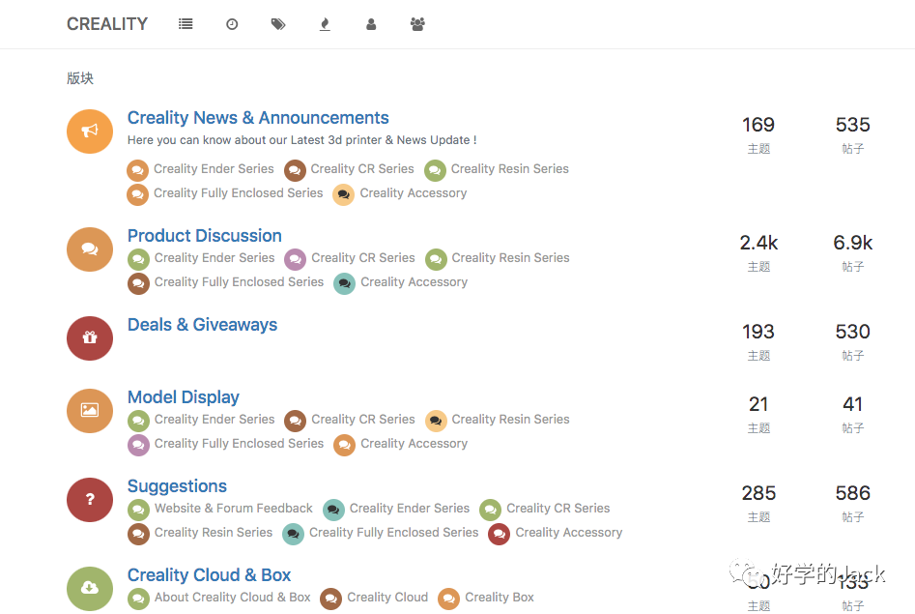This screenshot has height=614, width=915.
Task: Open Website & Forum Feedback subcategory
Action: [x=233, y=509]
